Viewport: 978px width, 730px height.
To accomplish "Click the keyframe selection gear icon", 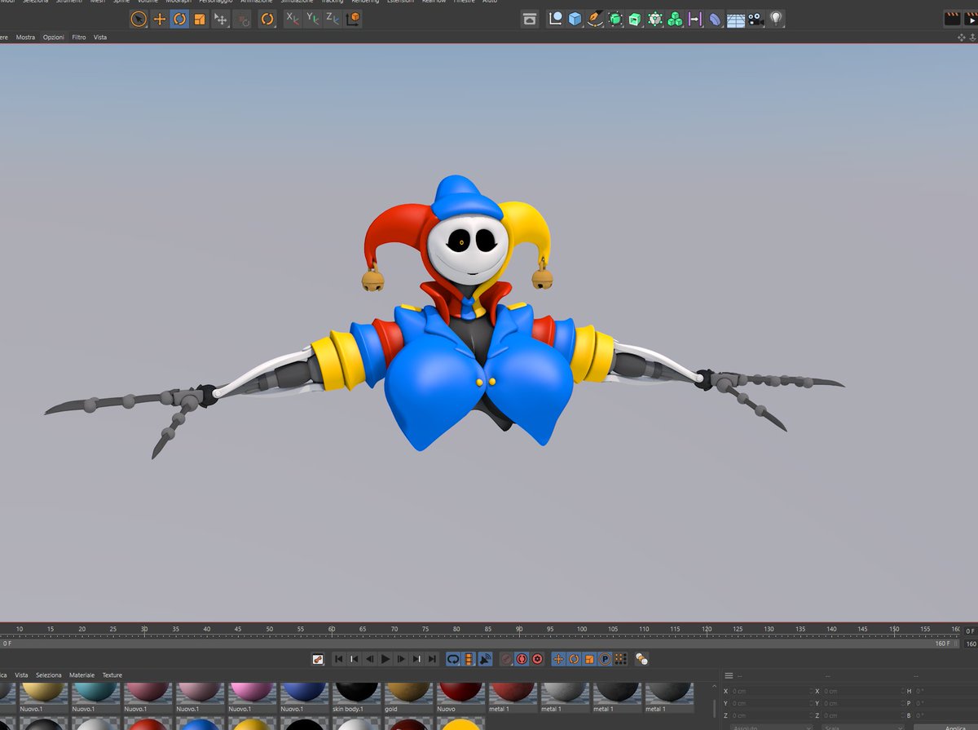I will click(x=538, y=659).
